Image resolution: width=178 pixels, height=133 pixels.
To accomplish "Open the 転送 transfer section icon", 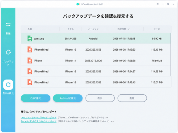I will (x=8, y=24).
